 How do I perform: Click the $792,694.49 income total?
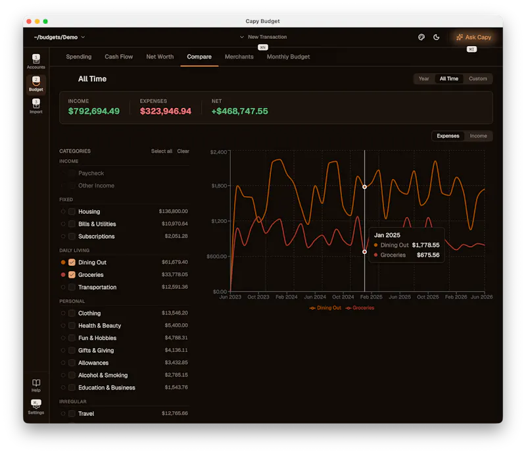click(x=94, y=111)
